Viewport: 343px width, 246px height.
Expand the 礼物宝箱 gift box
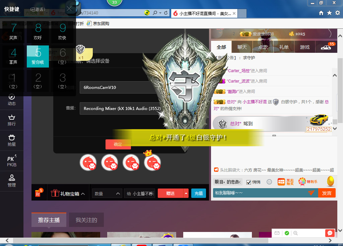(x=68, y=194)
